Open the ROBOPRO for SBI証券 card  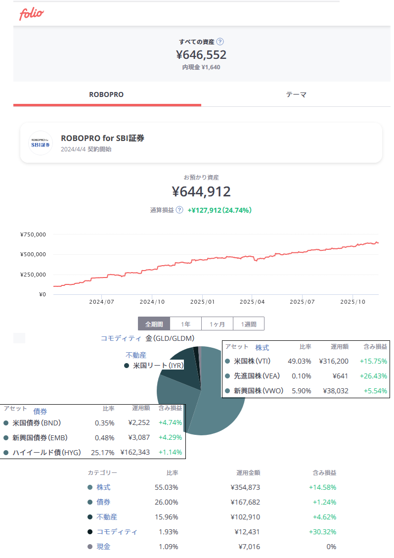coord(201,142)
